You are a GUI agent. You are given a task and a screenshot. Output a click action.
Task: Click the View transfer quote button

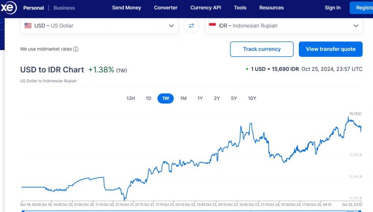pos(330,49)
